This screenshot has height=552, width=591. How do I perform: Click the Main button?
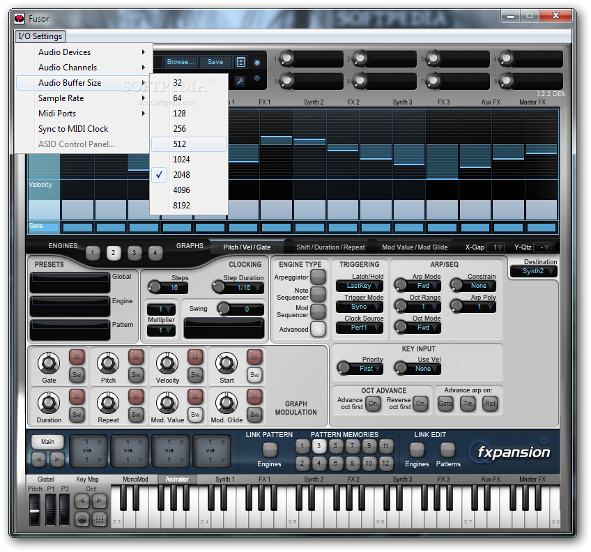(x=47, y=441)
